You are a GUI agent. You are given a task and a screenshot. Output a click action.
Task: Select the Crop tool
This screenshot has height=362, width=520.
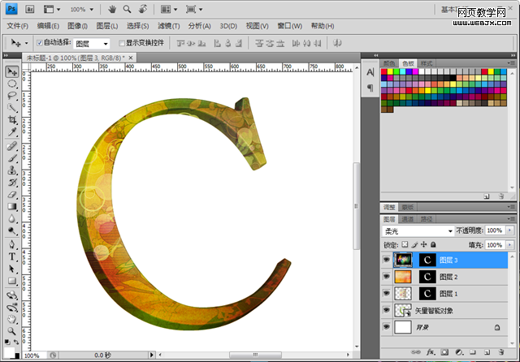coord(12,120)
